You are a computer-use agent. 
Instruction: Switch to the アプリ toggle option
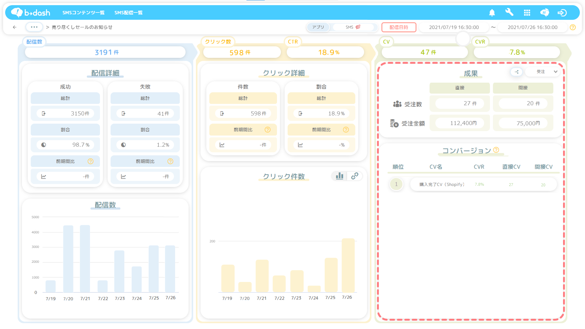(x=318, y=27)
